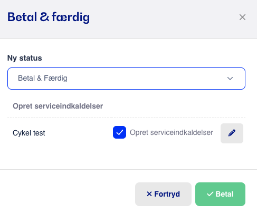Image resolution: width=257 pixels, height=214 pixels.
Task: Click the X icon inside the Fortryd button
Action: pyautogui.click(x=149, y=194)
